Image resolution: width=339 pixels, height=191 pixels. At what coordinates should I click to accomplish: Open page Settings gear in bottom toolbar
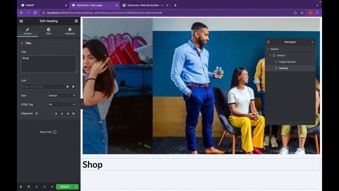[x=21, y=187]
